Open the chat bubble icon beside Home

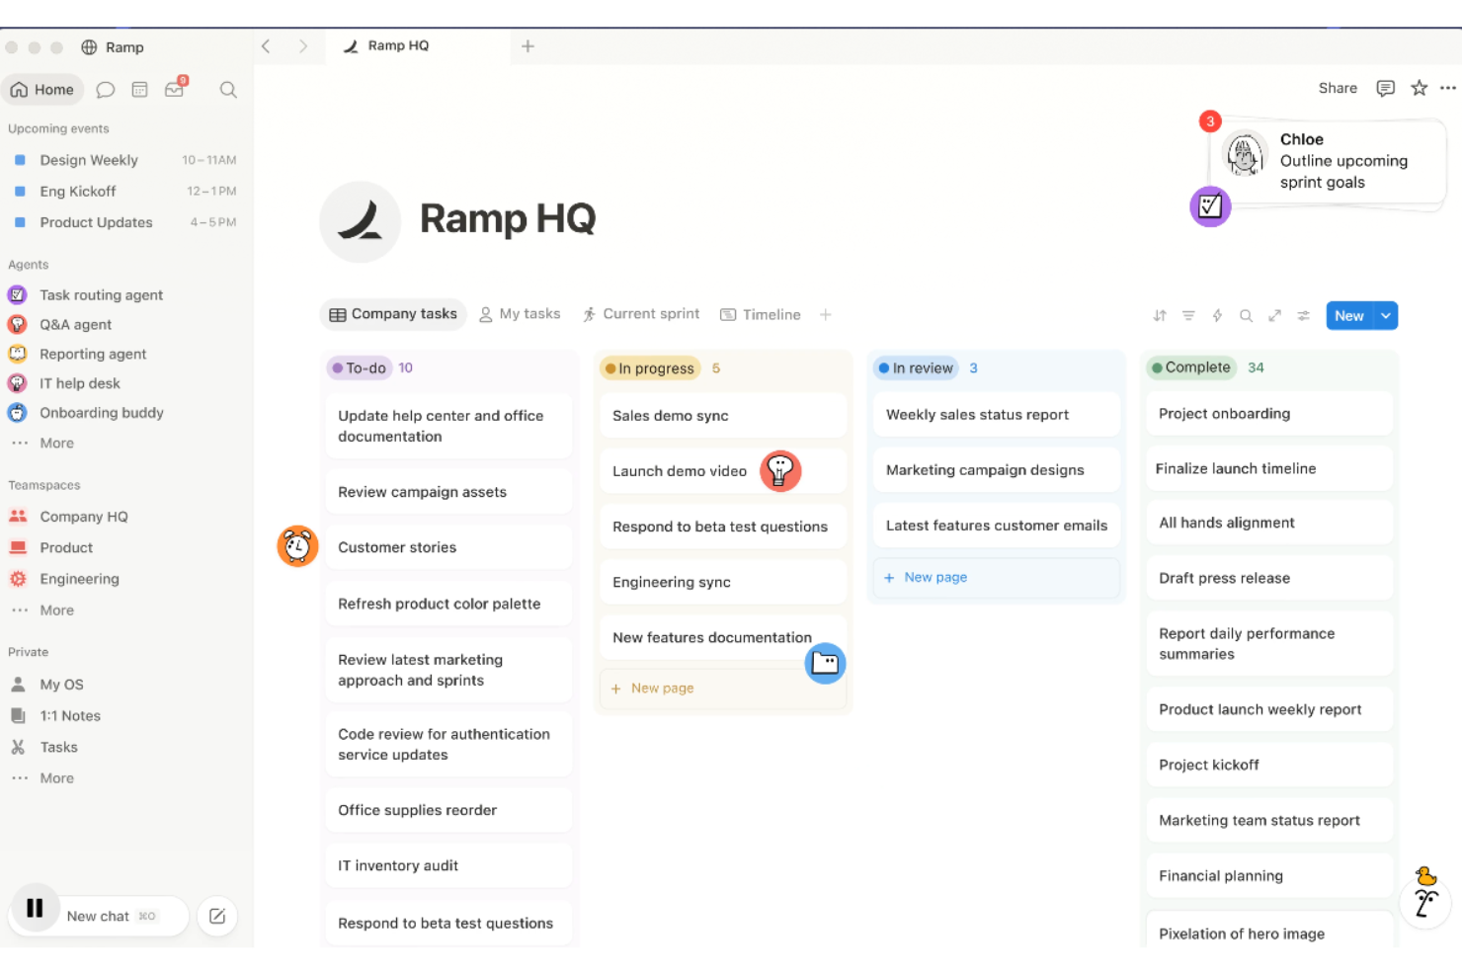pyautogui.click(x=106, y=90)
